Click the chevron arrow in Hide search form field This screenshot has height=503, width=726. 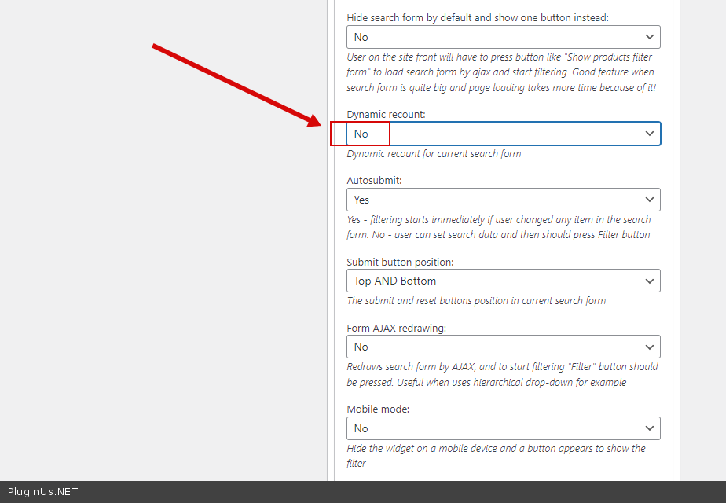650,37
